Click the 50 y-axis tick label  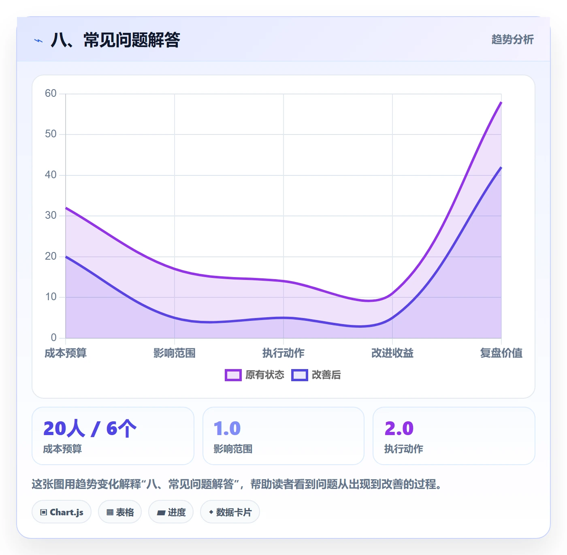pyautogui.click(x=51, y=134)
